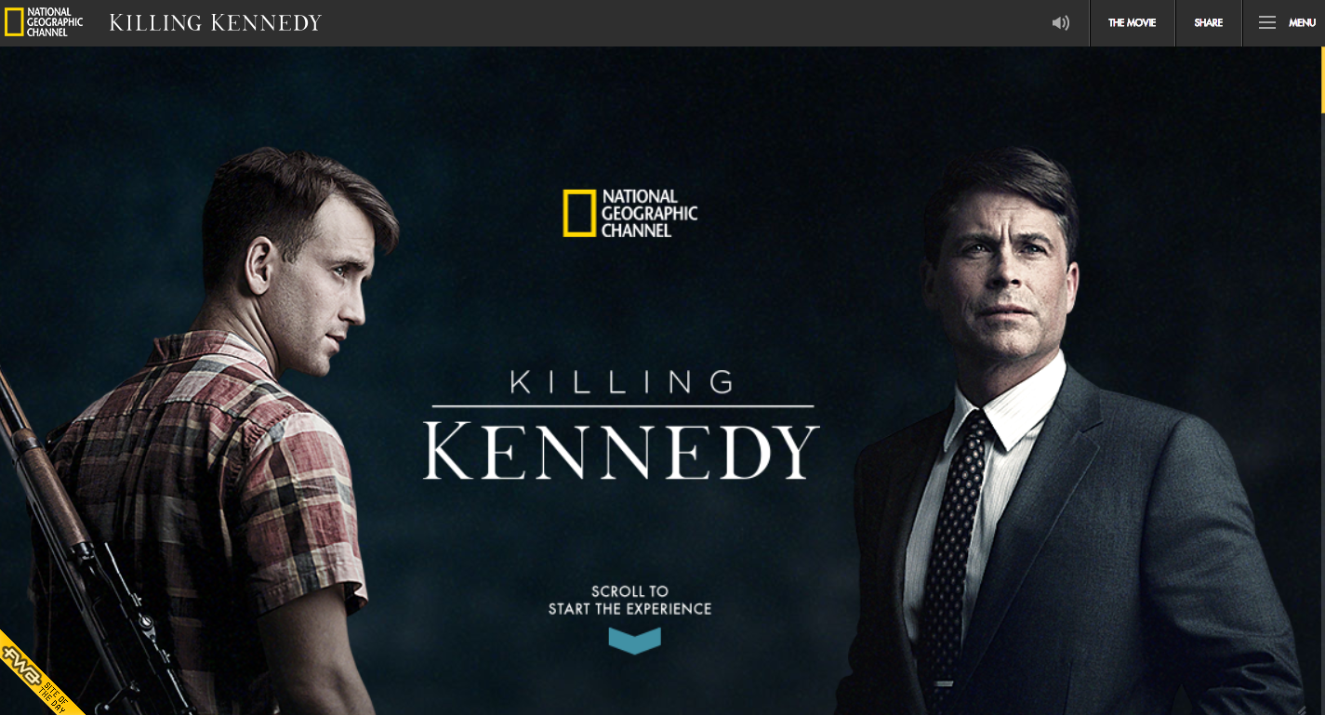The width and height of the screenshot is (1325, 715).
Task: Click the centered National Geographic Channel text
Action: 649,213
